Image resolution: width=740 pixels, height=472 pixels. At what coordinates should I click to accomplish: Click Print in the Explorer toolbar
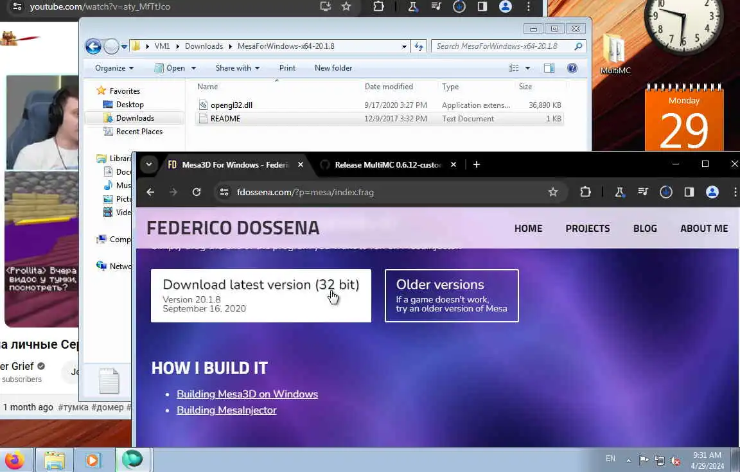coord(287,68)
